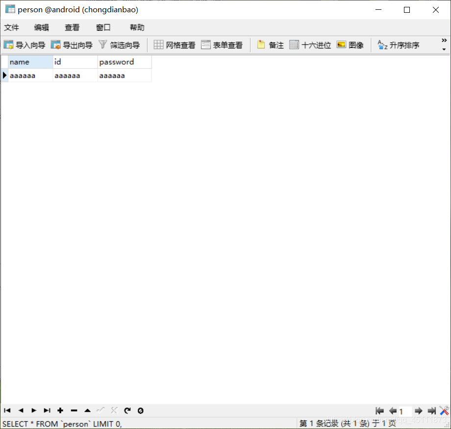Go to first record
The height and width of the screenshot is (429, 451).
[7, 410]
